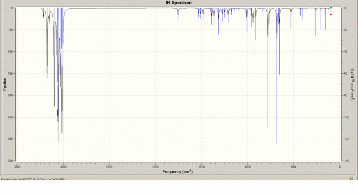Viewport: 358px width, 195px height.
Task: Click the Epsilon axis label
Action: pyautogui.click(x=5, y=84)
